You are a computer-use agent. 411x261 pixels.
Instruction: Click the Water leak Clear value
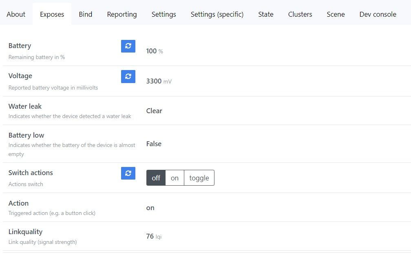[x=154, y=111]
